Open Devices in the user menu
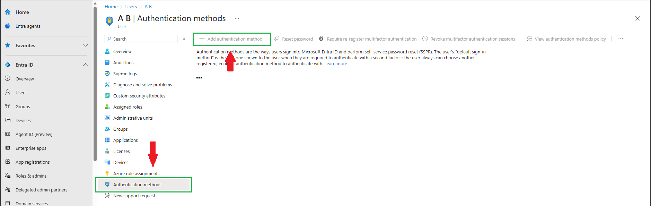Image resolution: width=651 pixels, height=206 pixels. point(121,162)
